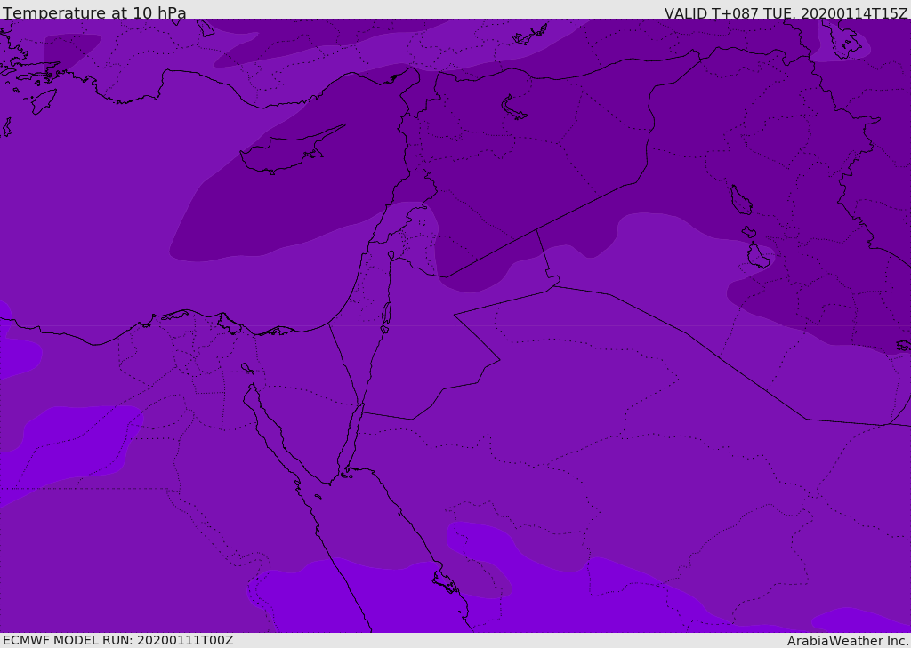
Task: Click the ECMWF MODEL RUN label
Action: [118, 640]
